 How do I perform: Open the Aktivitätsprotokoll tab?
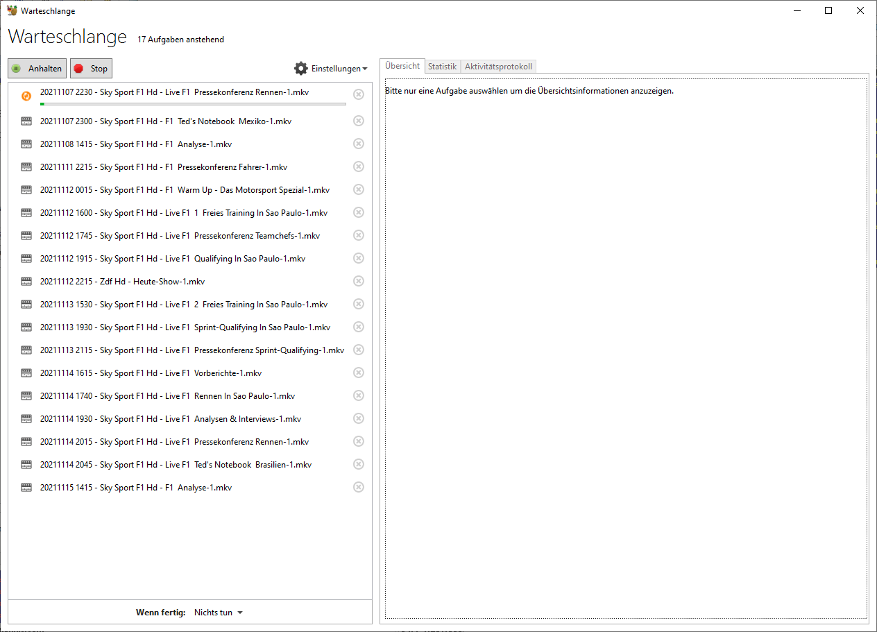pyautogui.click(x=498, y=66)
